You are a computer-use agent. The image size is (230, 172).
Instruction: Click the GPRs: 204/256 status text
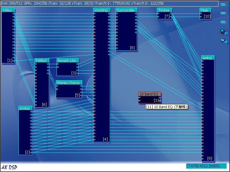point(36,3)
